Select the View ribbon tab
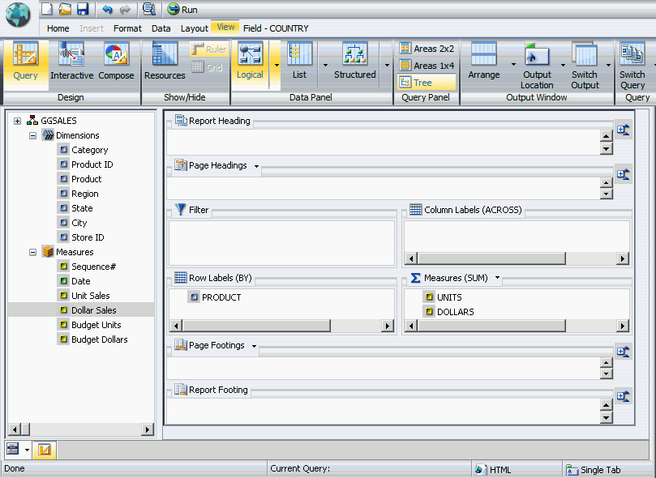Image resolution: width=656 pixels, height=478 pixels. (225, 28)
